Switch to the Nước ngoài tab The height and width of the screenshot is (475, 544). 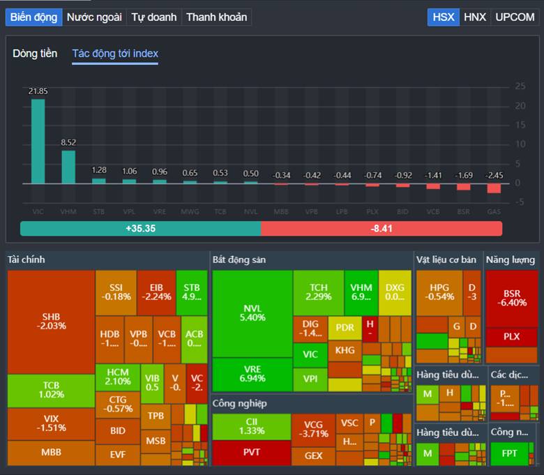94,17
